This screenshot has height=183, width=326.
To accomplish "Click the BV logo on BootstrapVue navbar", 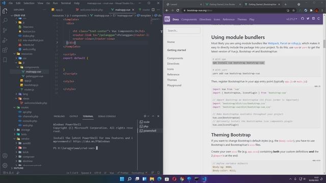I will click(167, 19).
